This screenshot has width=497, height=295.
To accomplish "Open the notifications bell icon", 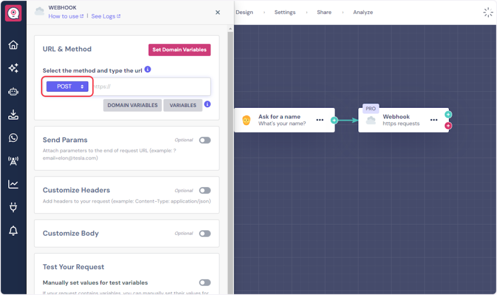I will pos(13,231).
